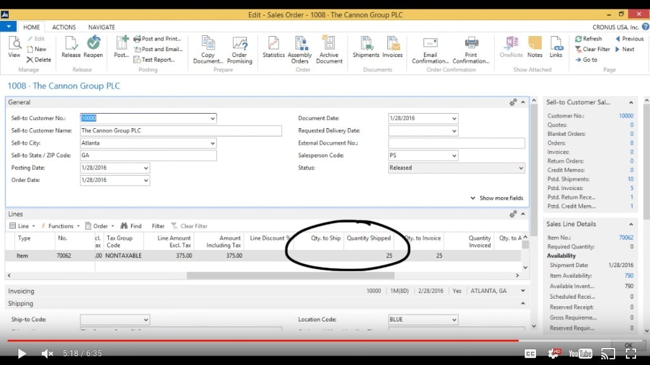The image size is (650, 365).
Task: Click Post and Print
Action: click(x=158, y=39)
